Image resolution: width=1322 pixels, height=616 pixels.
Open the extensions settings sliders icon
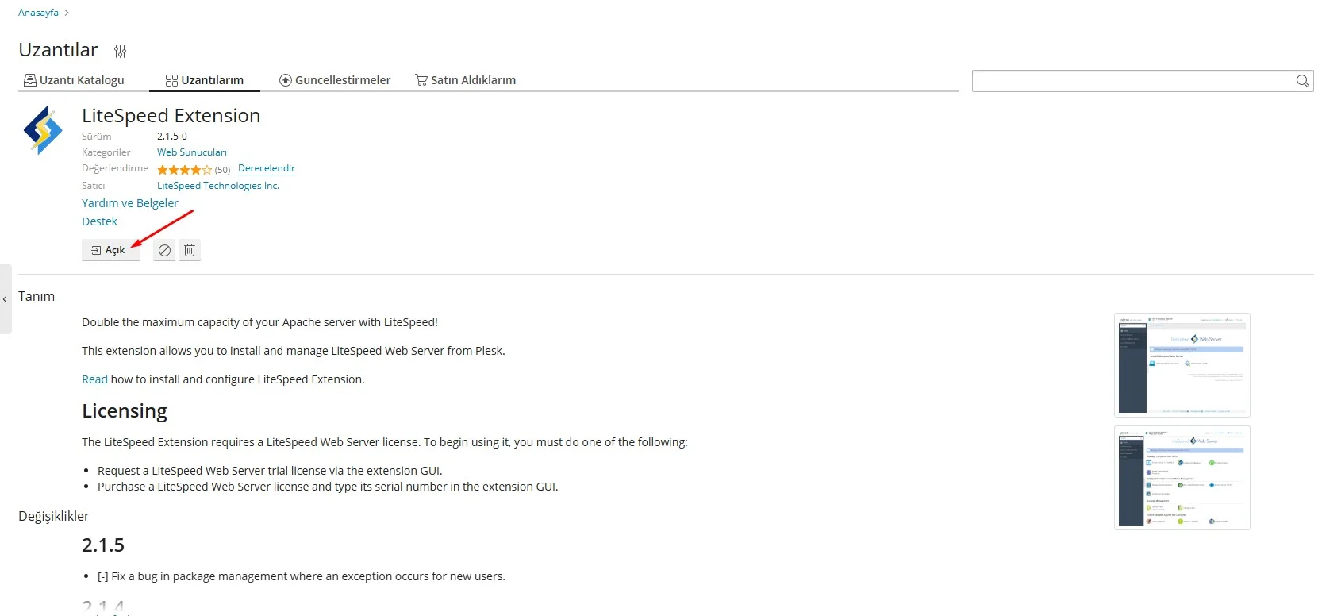click(x=120, y=52)
